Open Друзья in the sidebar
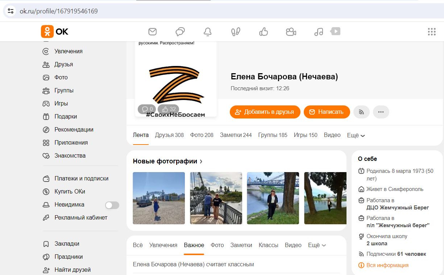This screenshot has width=444, height=275. click(x=64, y=64)
